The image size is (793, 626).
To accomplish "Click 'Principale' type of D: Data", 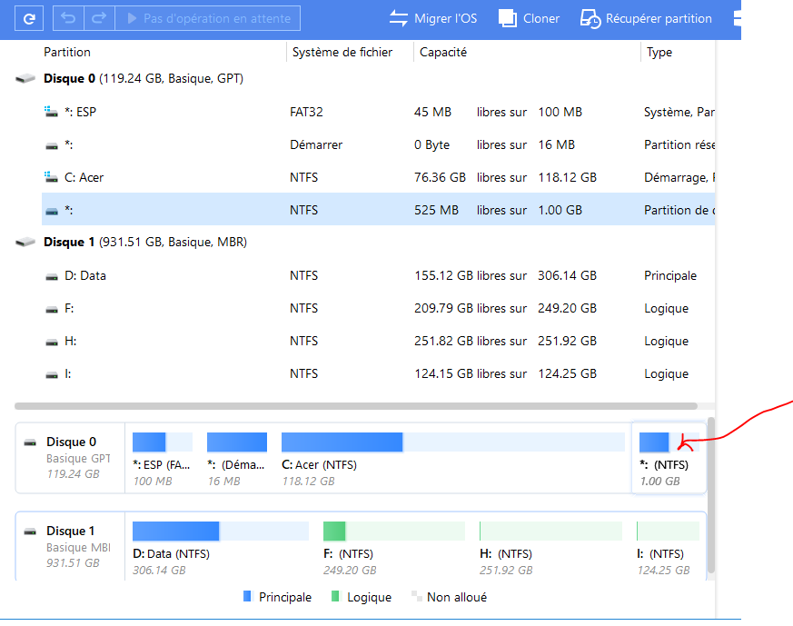I will click(670, 275).
